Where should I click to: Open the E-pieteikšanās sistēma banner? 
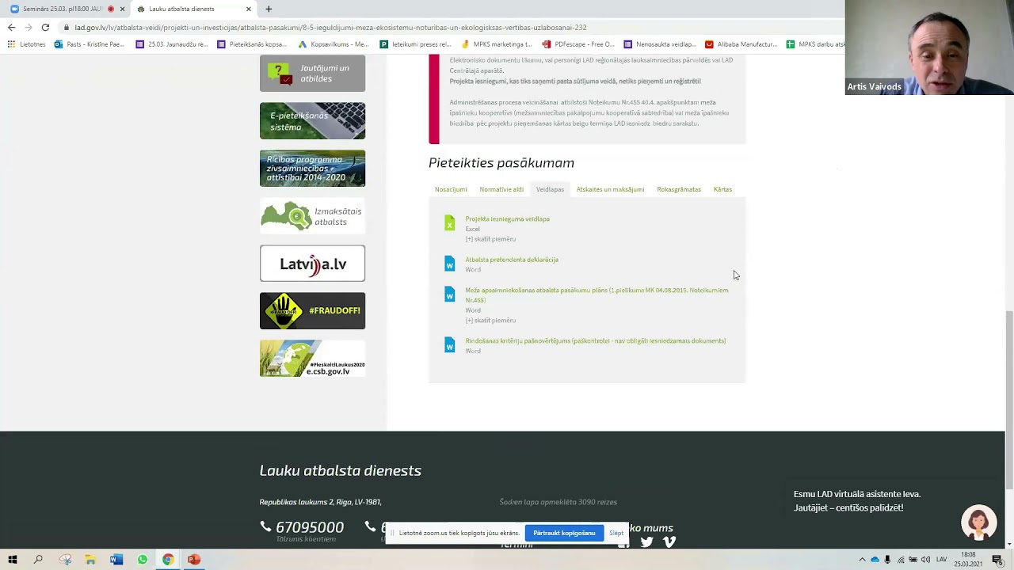[312, 121]
